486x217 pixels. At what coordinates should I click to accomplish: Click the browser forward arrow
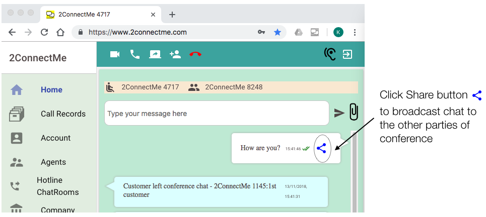pos(28,32)
